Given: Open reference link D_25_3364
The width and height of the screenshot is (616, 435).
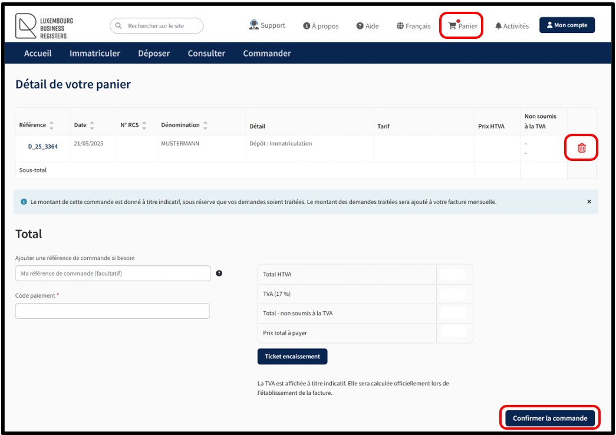Looking at the screenshot, I should [x=43, y=146].
